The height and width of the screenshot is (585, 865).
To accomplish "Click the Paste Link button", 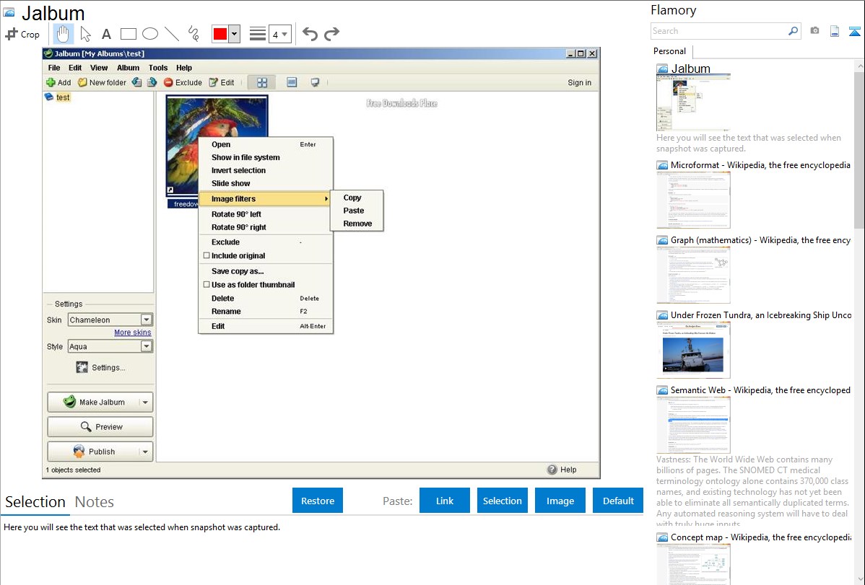I will tap(445, 501).
